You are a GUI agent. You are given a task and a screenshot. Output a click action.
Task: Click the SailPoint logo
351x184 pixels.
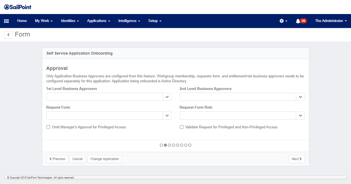(x=18, y=7)
